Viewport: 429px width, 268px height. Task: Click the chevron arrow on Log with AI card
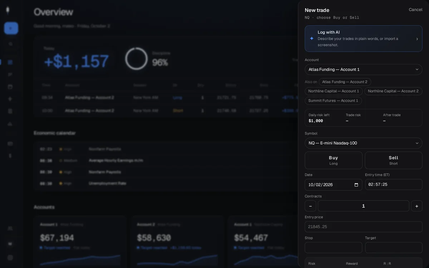pyautogui.click(x=417, y=39)
